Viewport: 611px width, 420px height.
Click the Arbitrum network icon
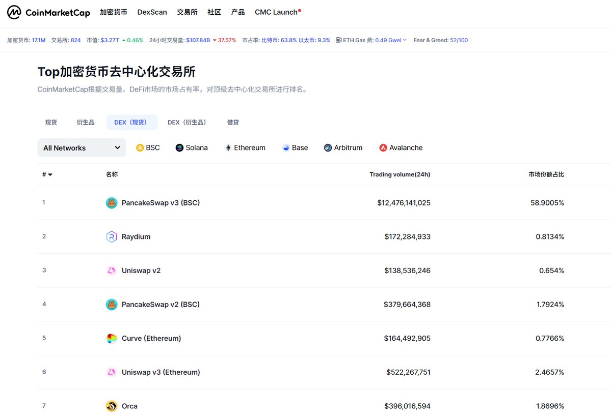[328, 148]
